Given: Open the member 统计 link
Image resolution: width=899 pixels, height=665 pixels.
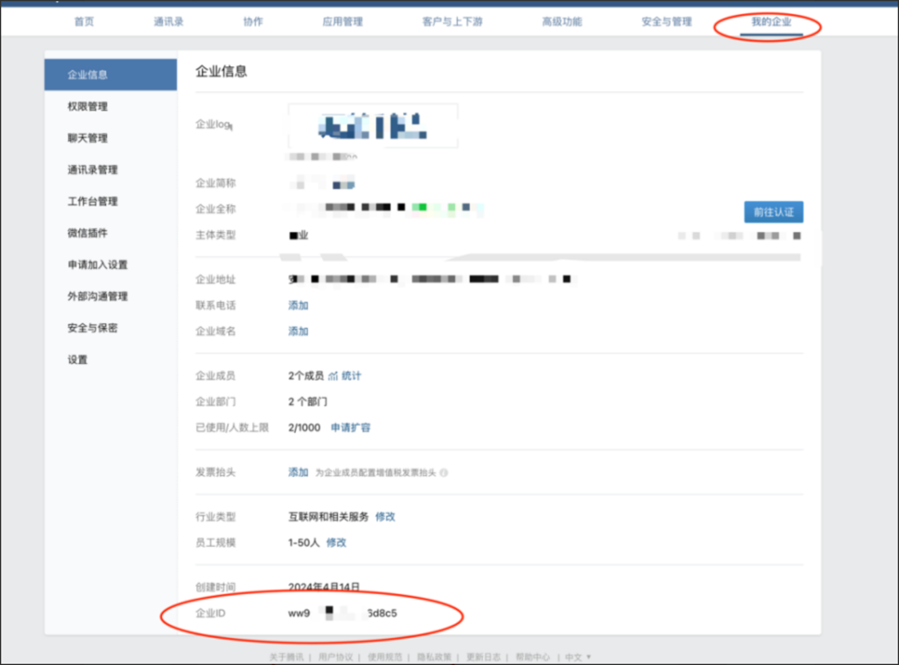Looking at the screenshot, I should [x=352, y=376].
